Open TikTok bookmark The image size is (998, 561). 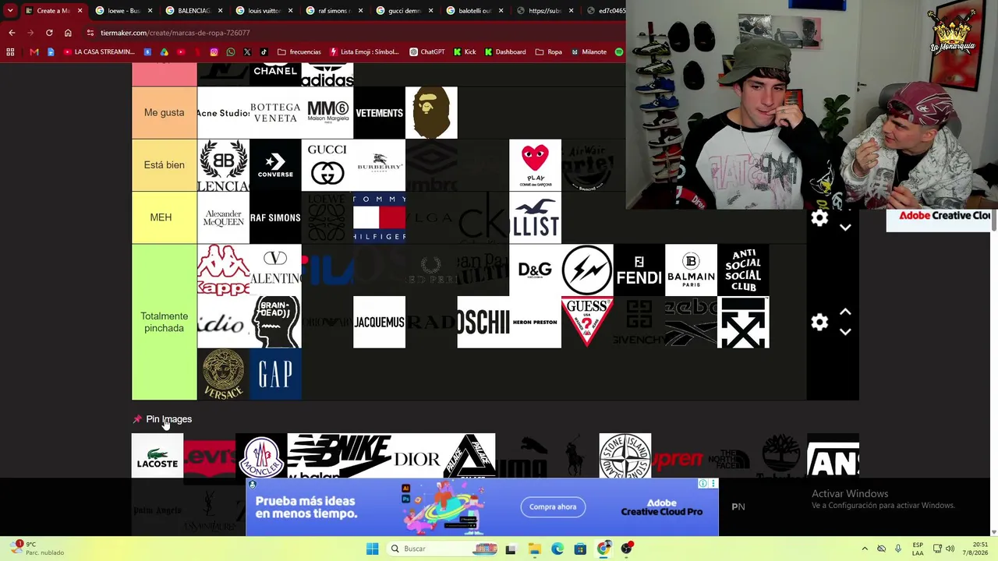point(264,52)
